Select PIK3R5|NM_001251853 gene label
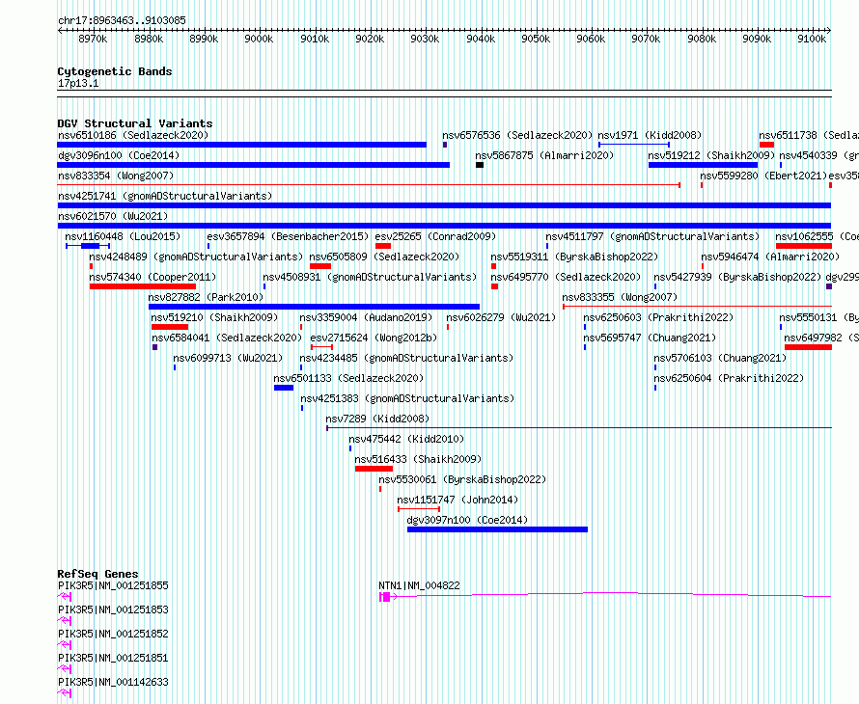The image size is (859, 704). [x=113, y=609]
